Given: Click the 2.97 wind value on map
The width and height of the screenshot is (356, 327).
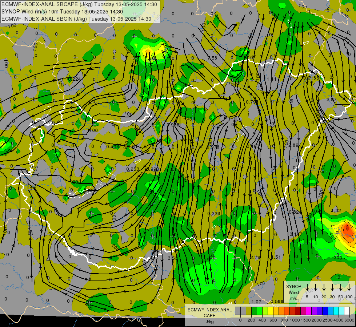Looking at the screenshot, I should [331, 100].
